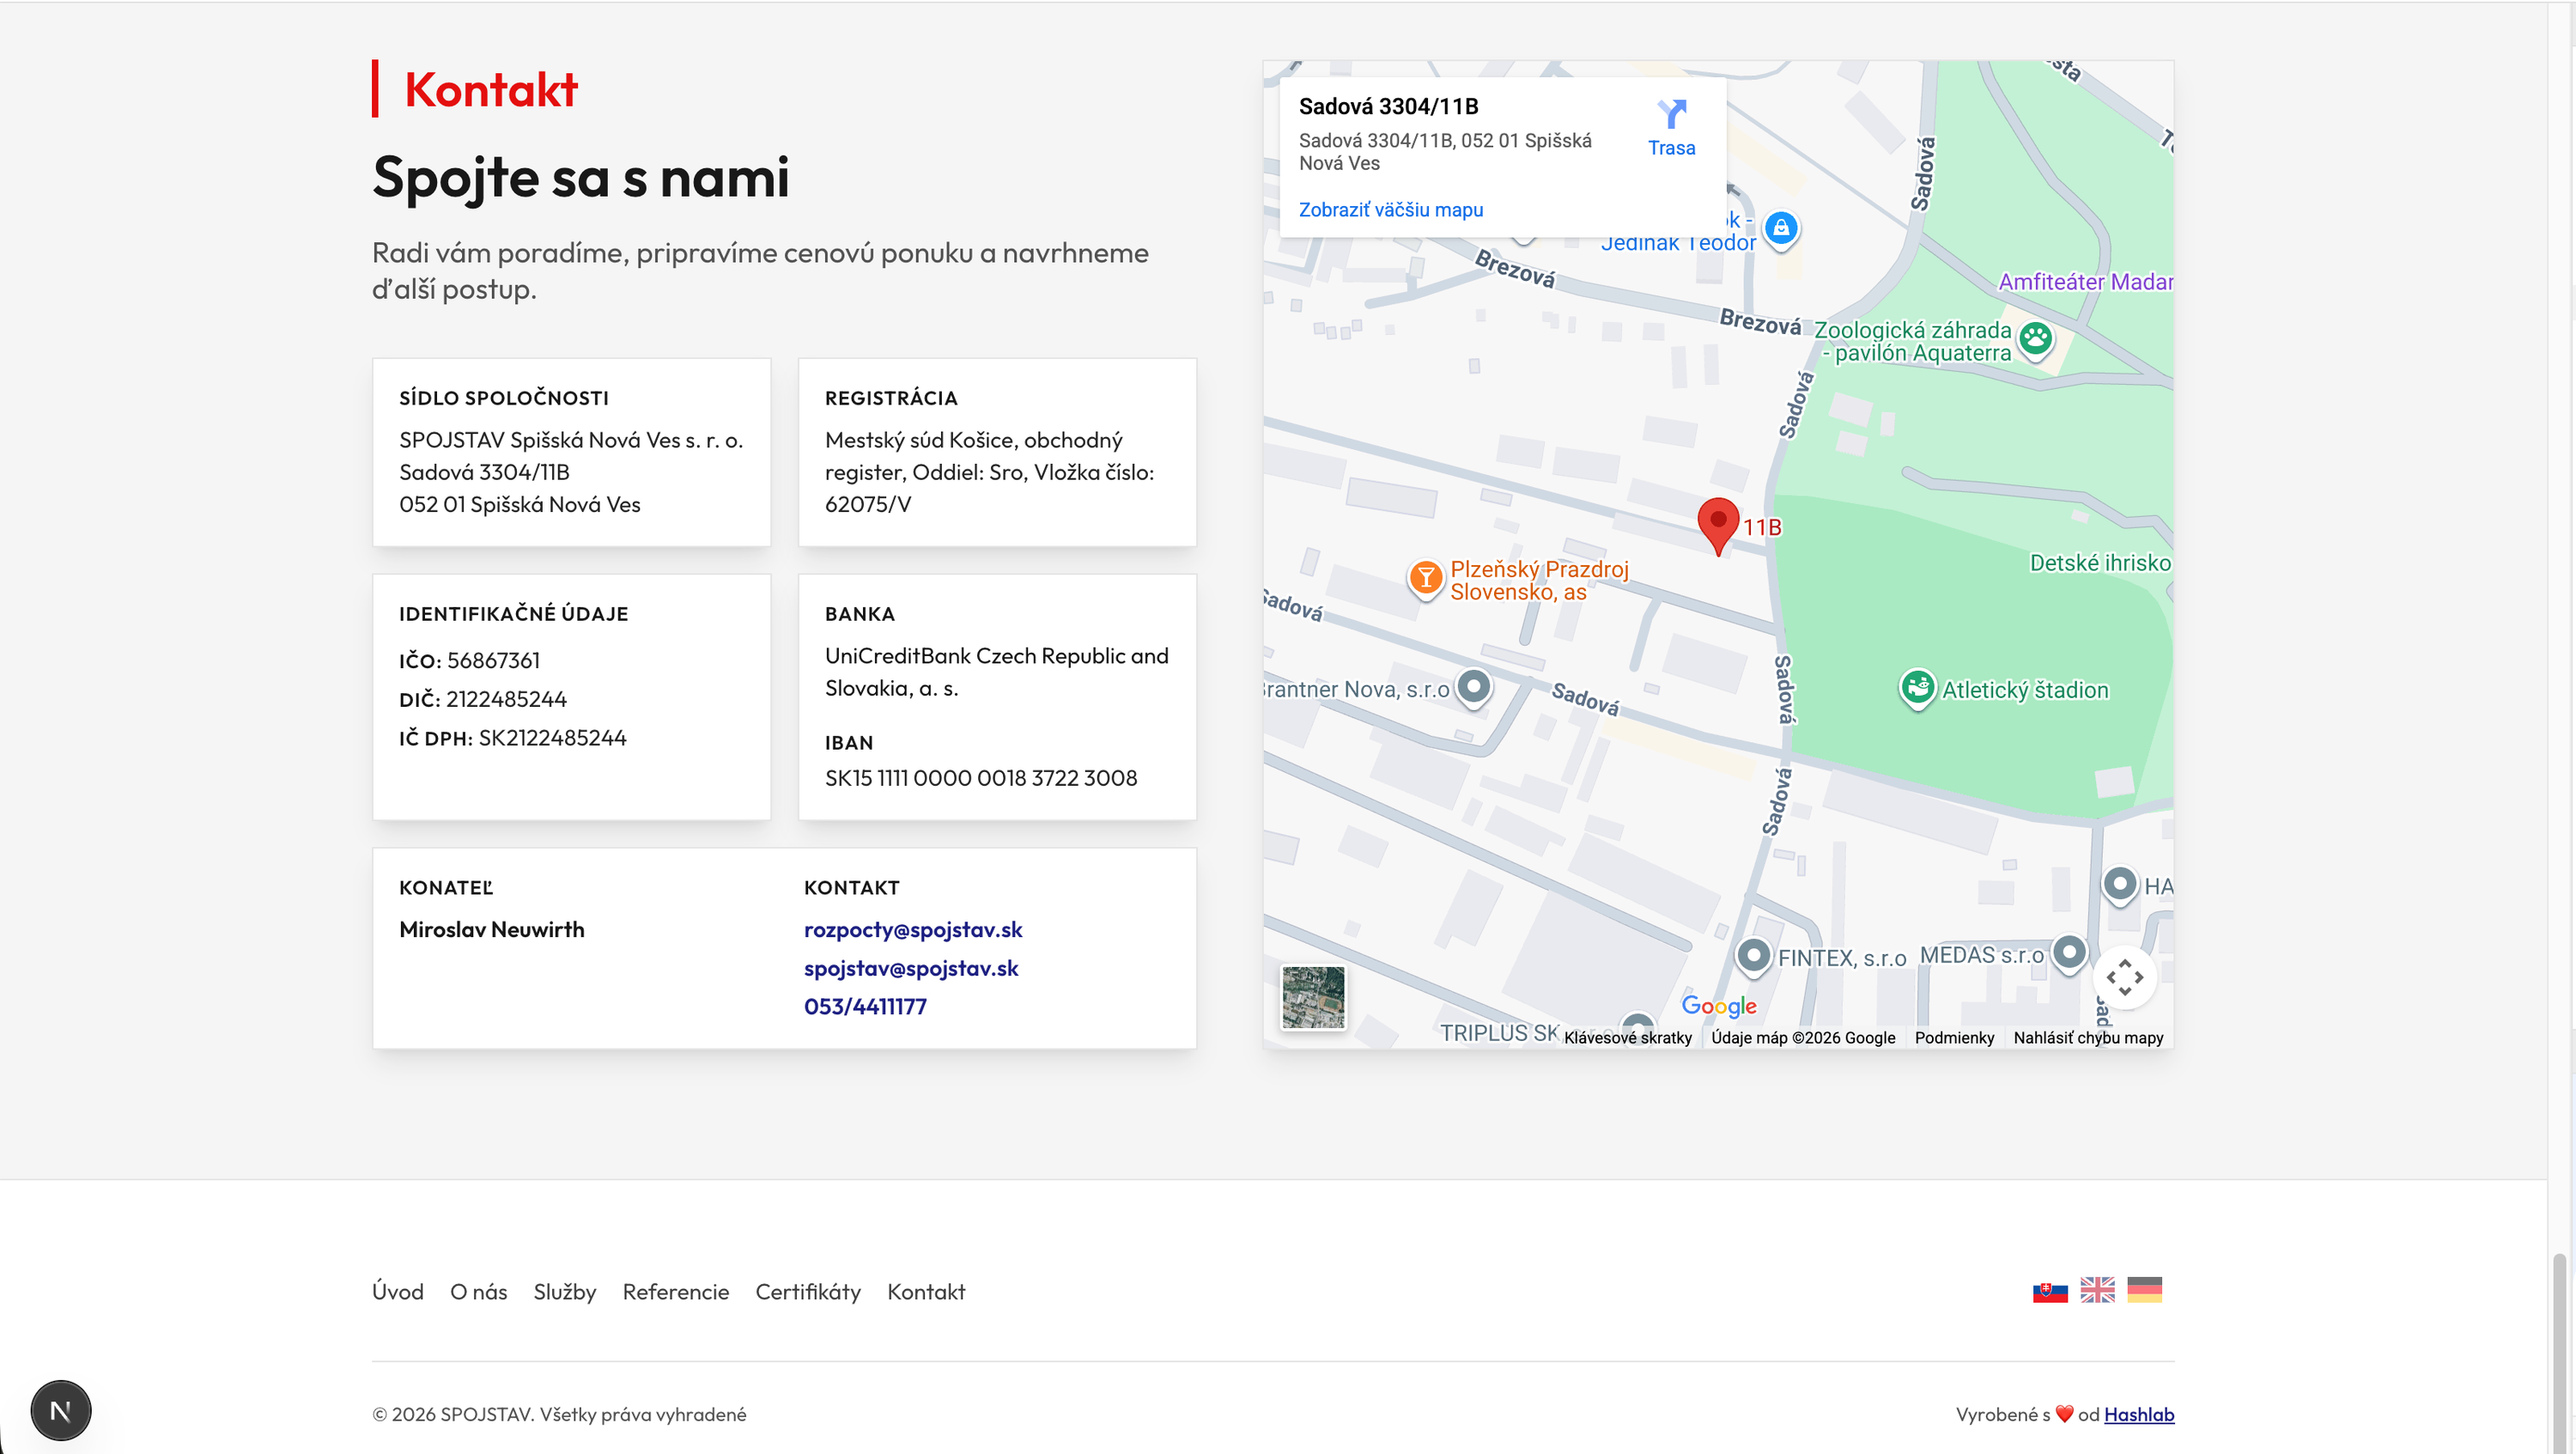Switch language using the UK flag icon
2576x1454 pixels.
2097,1291
